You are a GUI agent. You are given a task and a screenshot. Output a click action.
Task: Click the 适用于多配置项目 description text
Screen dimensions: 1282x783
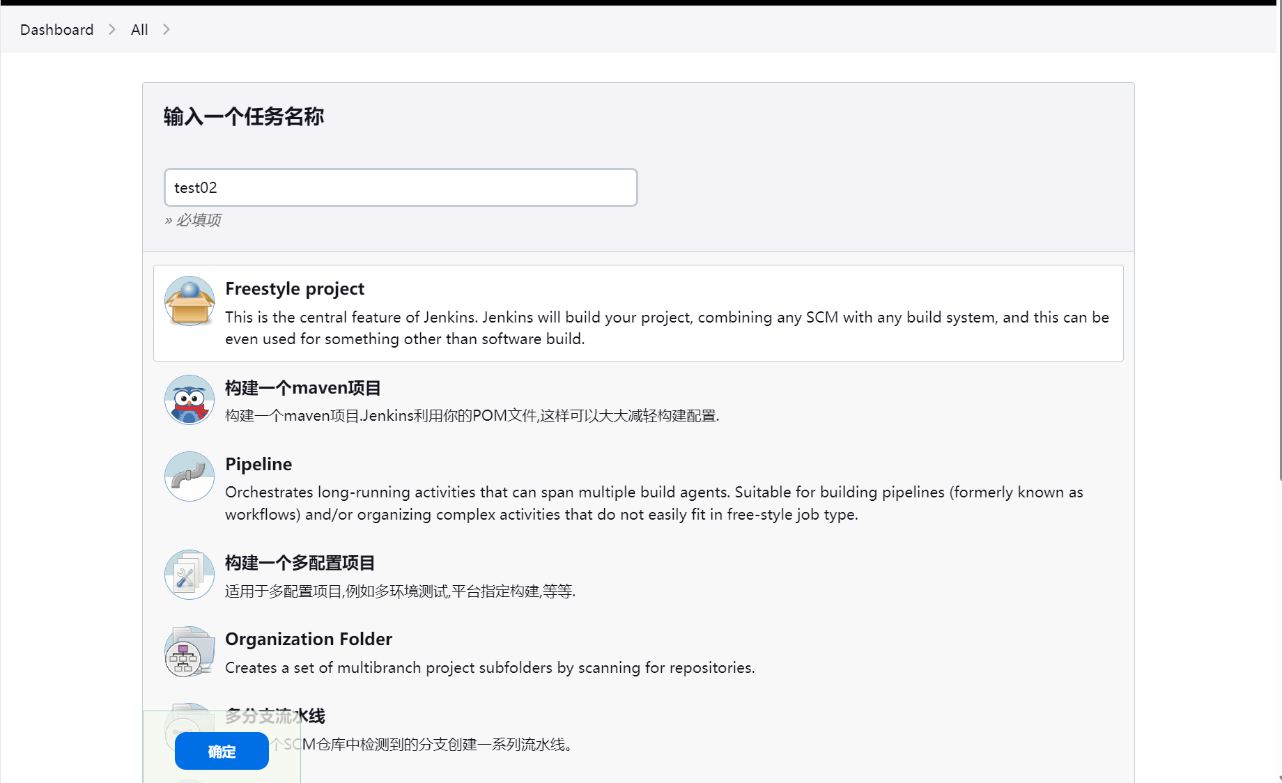tap(400, 591)
